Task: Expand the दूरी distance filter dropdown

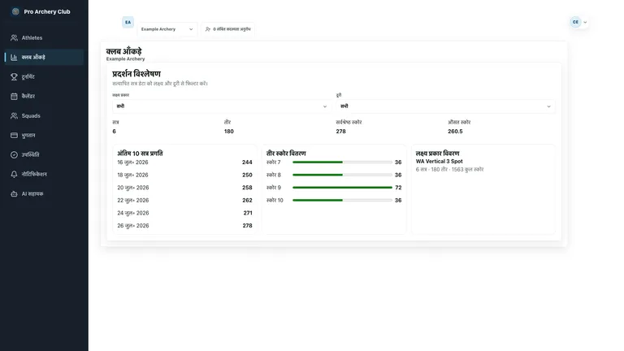Action: click(445, 106)
